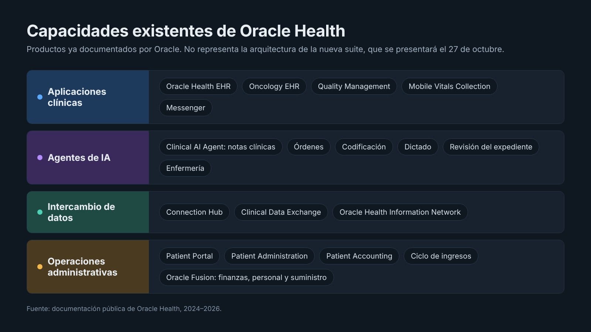Click the 'Aplicaciones clínicas' category label
This screenshot has height=332, width=591.
77,97
